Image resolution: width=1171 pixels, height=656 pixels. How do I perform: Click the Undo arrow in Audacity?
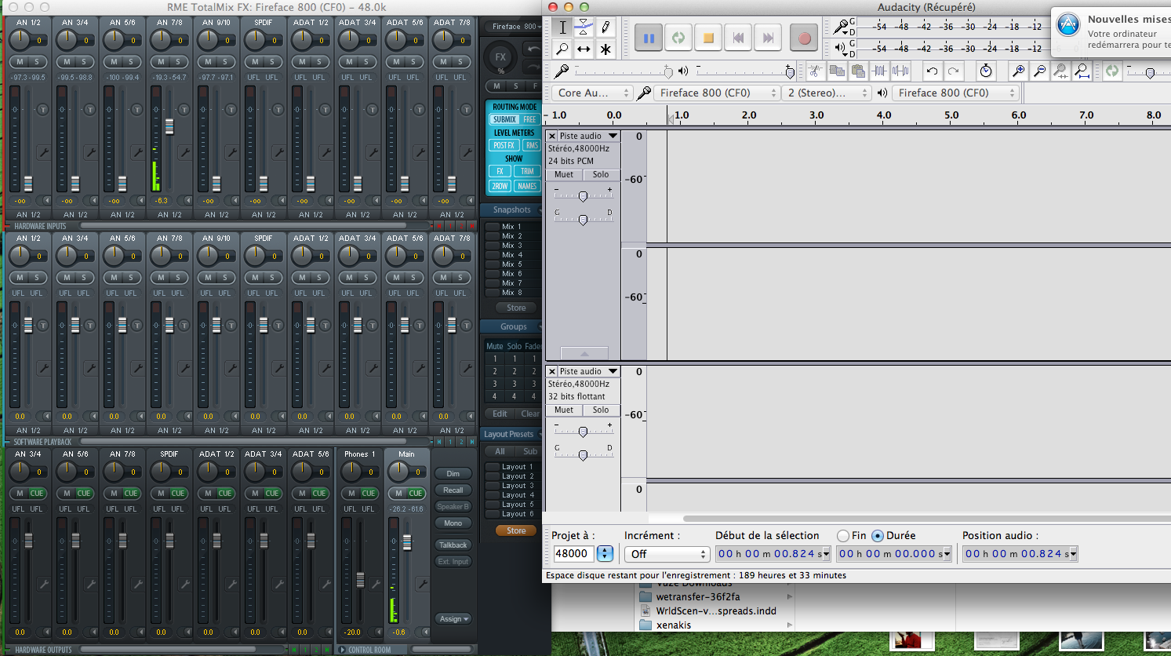tap(932, 71)
